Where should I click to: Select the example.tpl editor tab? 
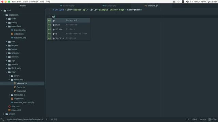tap(152, 6)
